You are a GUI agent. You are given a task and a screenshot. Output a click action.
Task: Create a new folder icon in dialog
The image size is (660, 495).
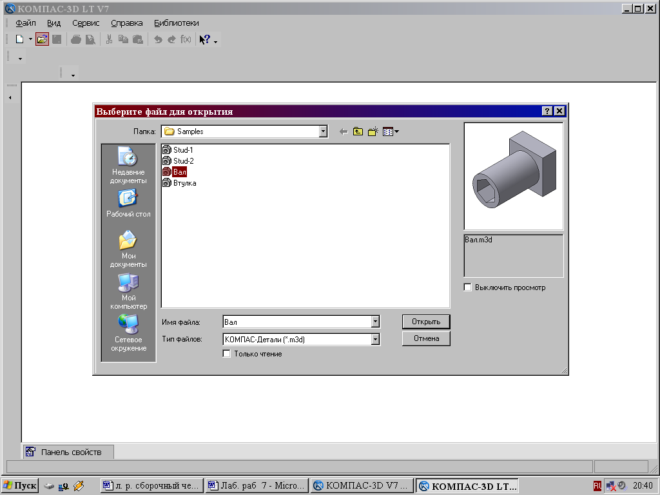[x=373, y=131]
